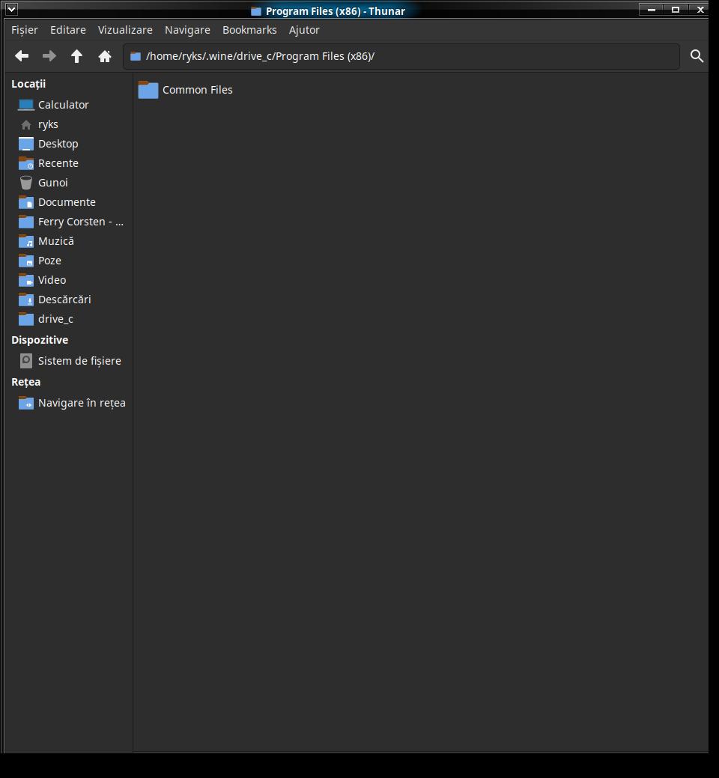Click the drive_c folder icon
The image size is (719, 778).
(x=25, y=319)
